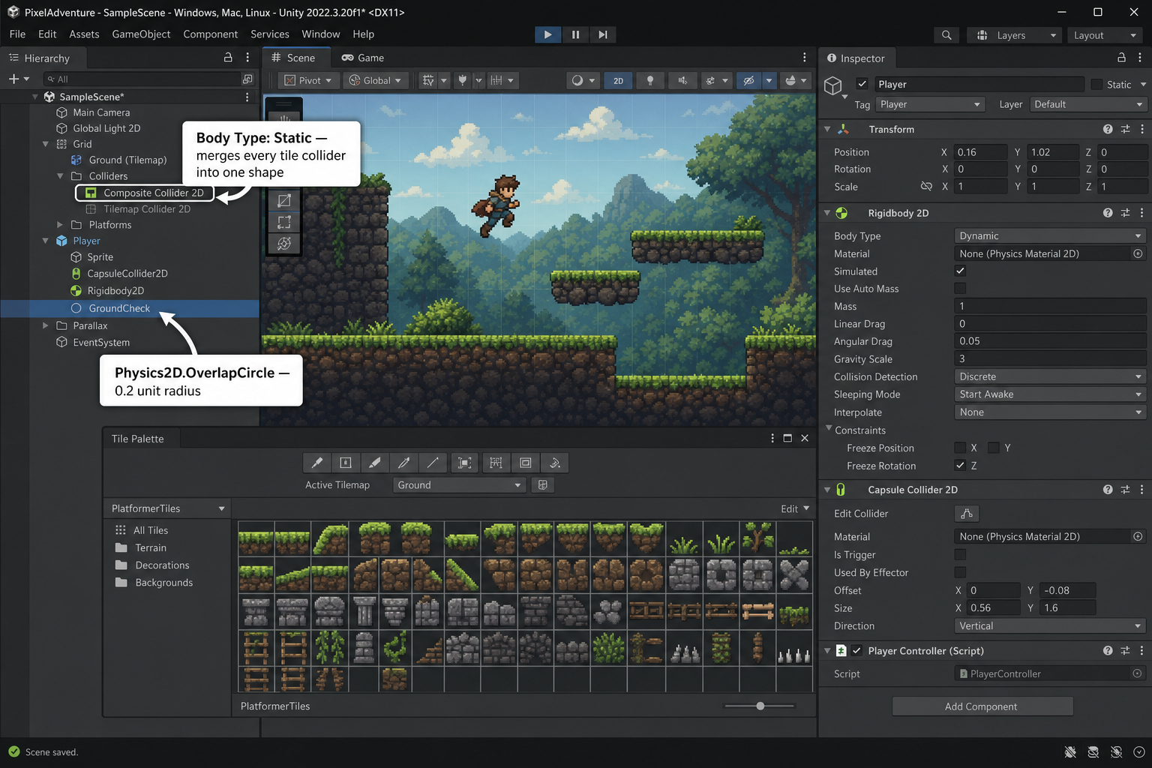The width and height of the screenshot is (1152, 768).
Task: Select the brush tool in Tile Palette toolbar
Action: coord(317,463)
